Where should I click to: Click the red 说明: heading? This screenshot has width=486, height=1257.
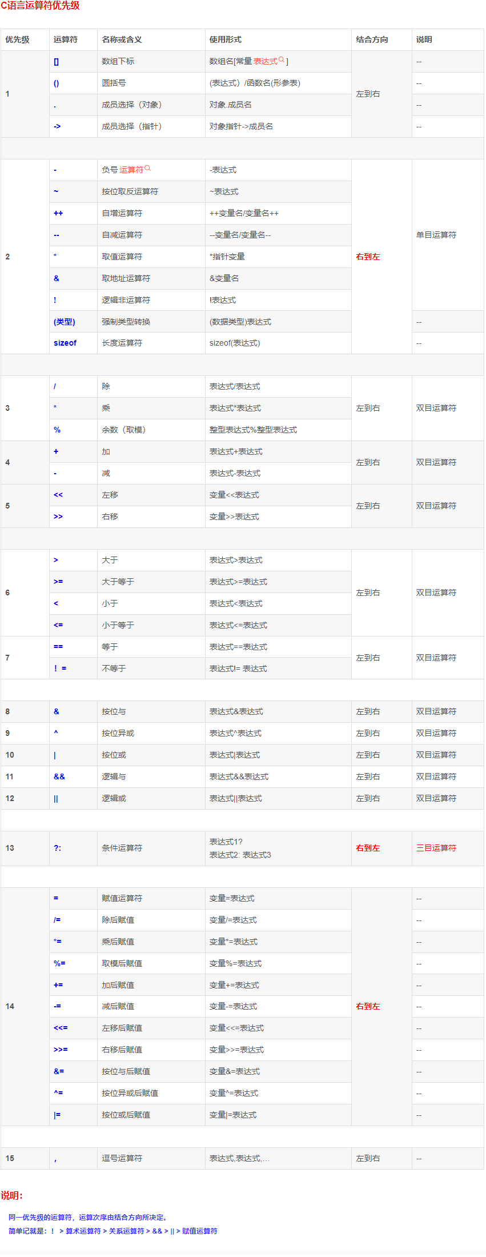tap(12, 1195)
